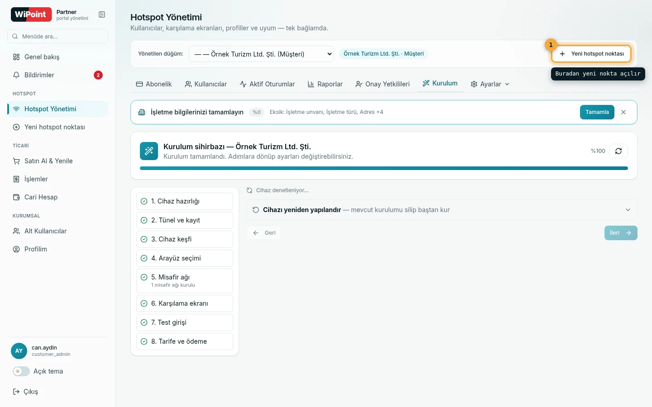This screenshot has height=407, width=652.
Task: Open Yeni hotspot noktası in sidebar
Action: (x=58, y=127)
